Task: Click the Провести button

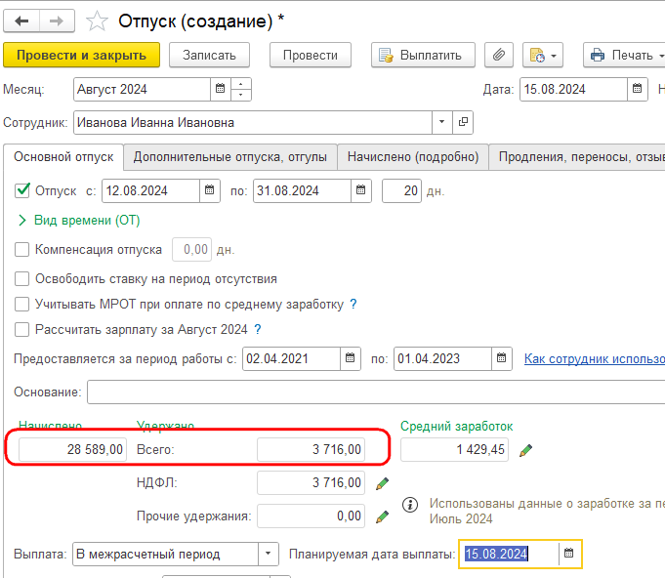Action: click(311, 55)
